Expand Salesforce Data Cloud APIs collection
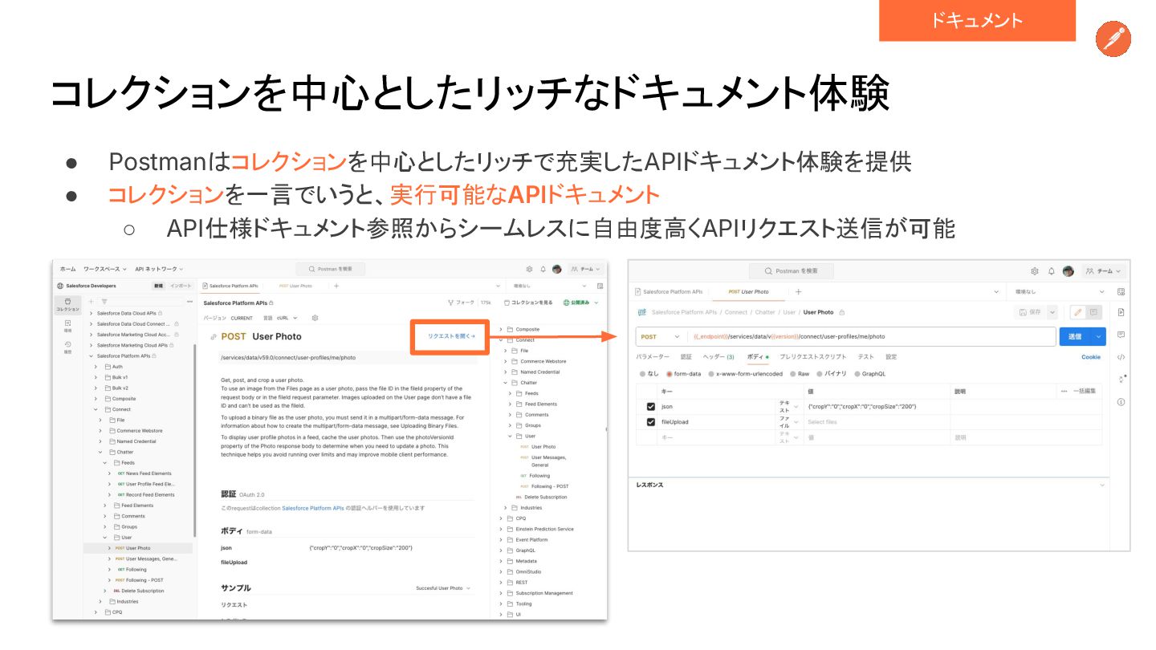The width and height of the screenshot is (1156, 650). click(92, 313)
